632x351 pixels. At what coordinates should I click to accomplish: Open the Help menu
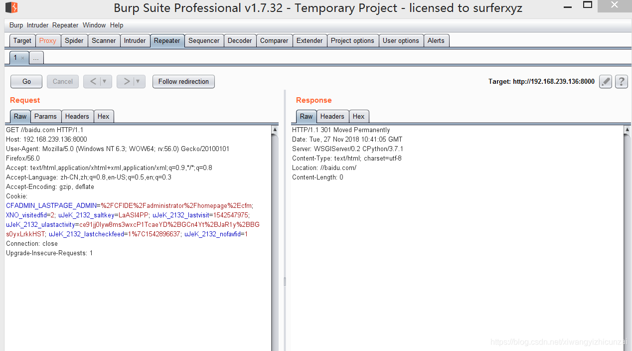coord(117,25)
